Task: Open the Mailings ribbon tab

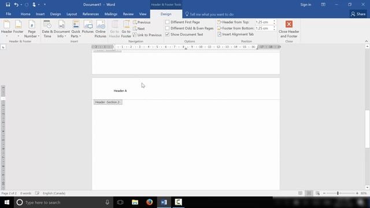Action: pos(110,14)
